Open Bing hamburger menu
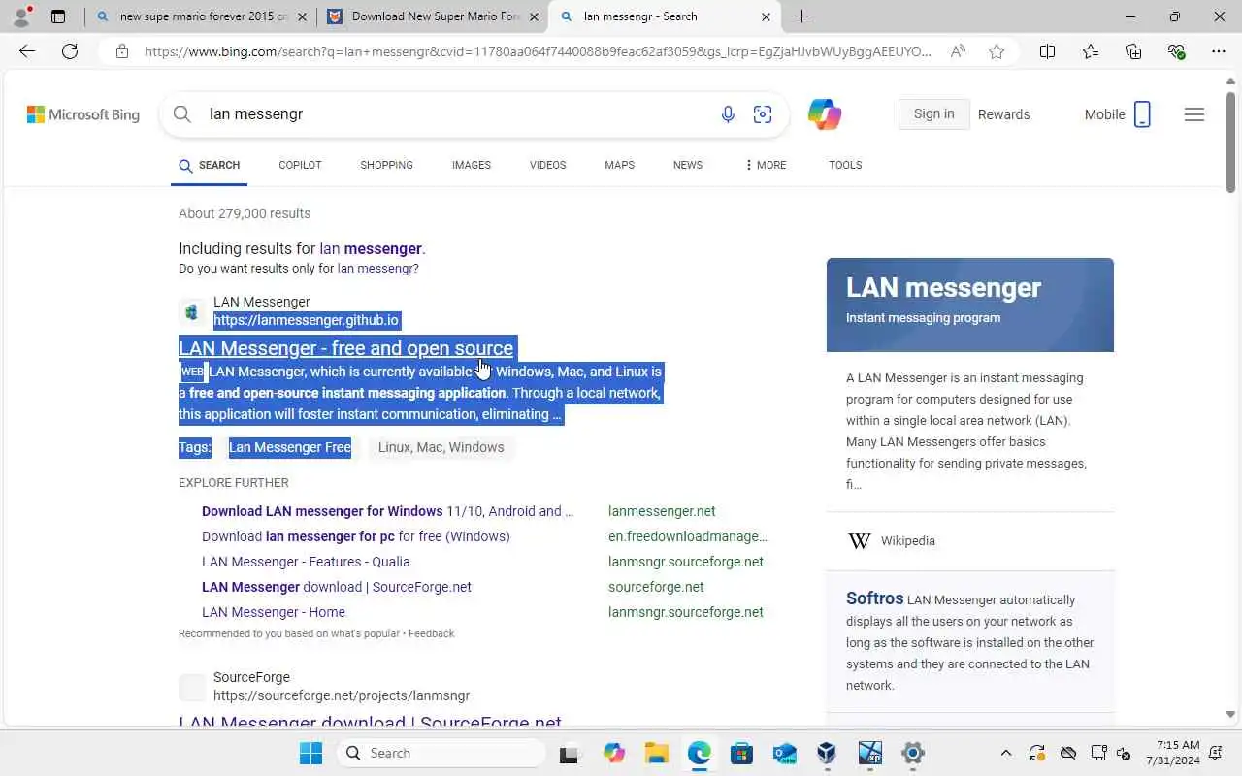The image size is (1242, 776). [1194, 114]
